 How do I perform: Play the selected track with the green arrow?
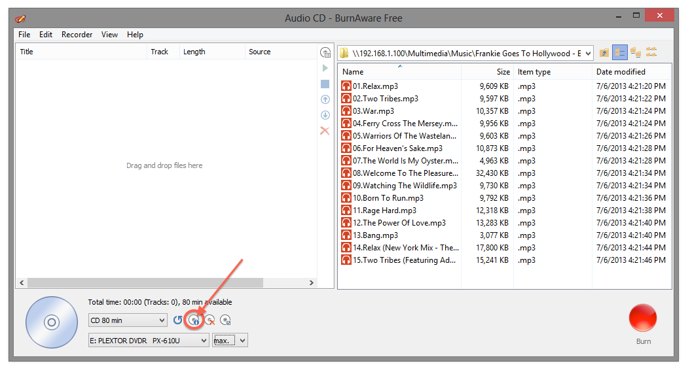coord(325,68)
